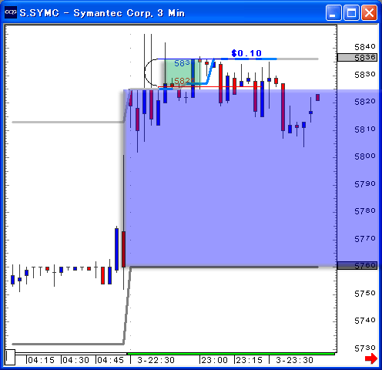
Task: Click the 3-22:30 session time label
Action: tap(156, 360)
